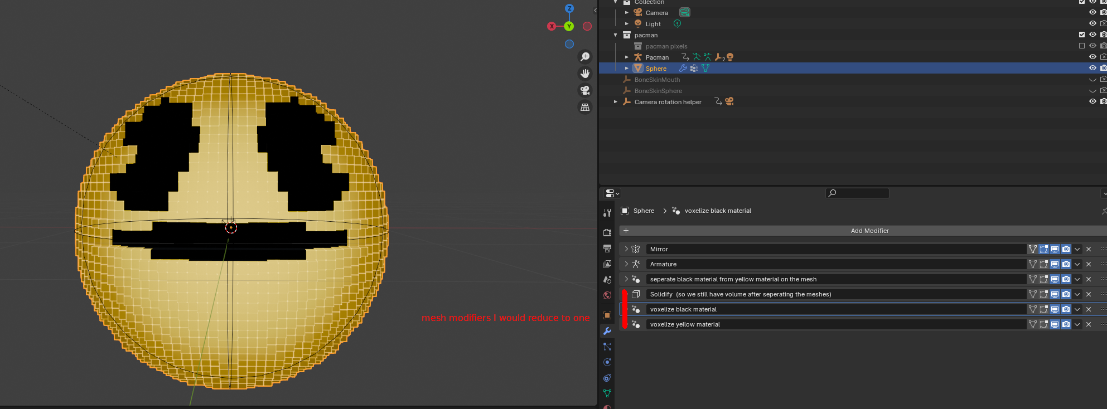This screenshot has height=409, width=1107.
Task: Open the View Layer properties tab
Action: (607, 264)
